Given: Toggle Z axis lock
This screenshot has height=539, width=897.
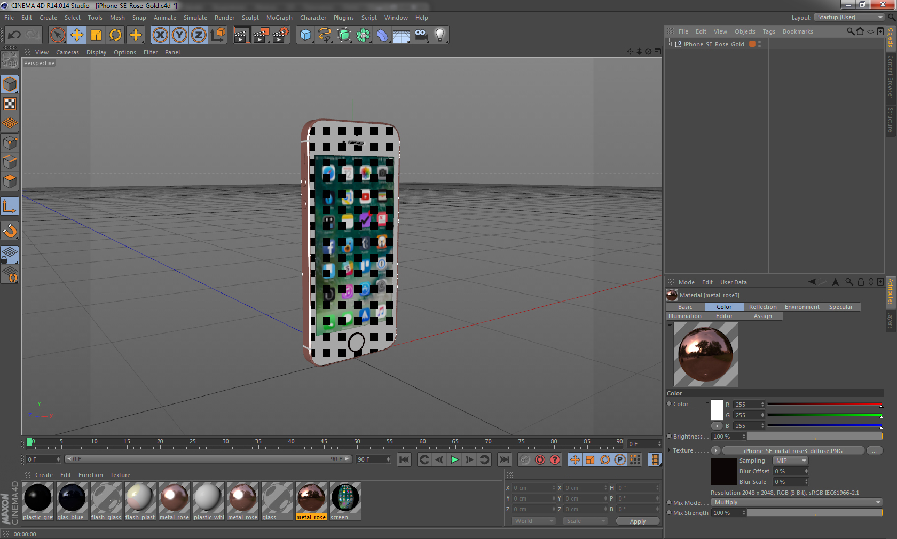Looking at the screenshot, I should point(199,35).
